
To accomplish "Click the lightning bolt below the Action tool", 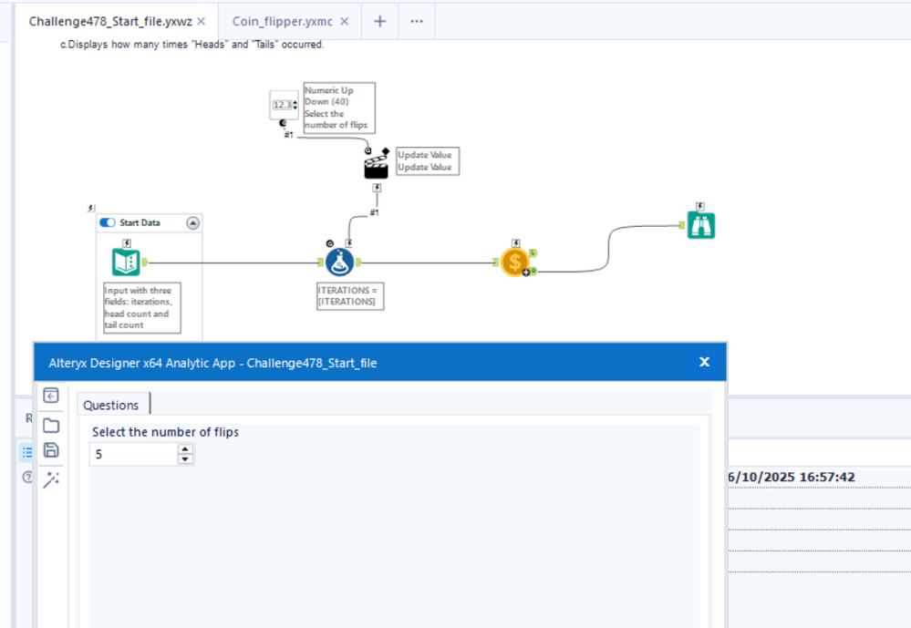I will [x=377, y=188].
